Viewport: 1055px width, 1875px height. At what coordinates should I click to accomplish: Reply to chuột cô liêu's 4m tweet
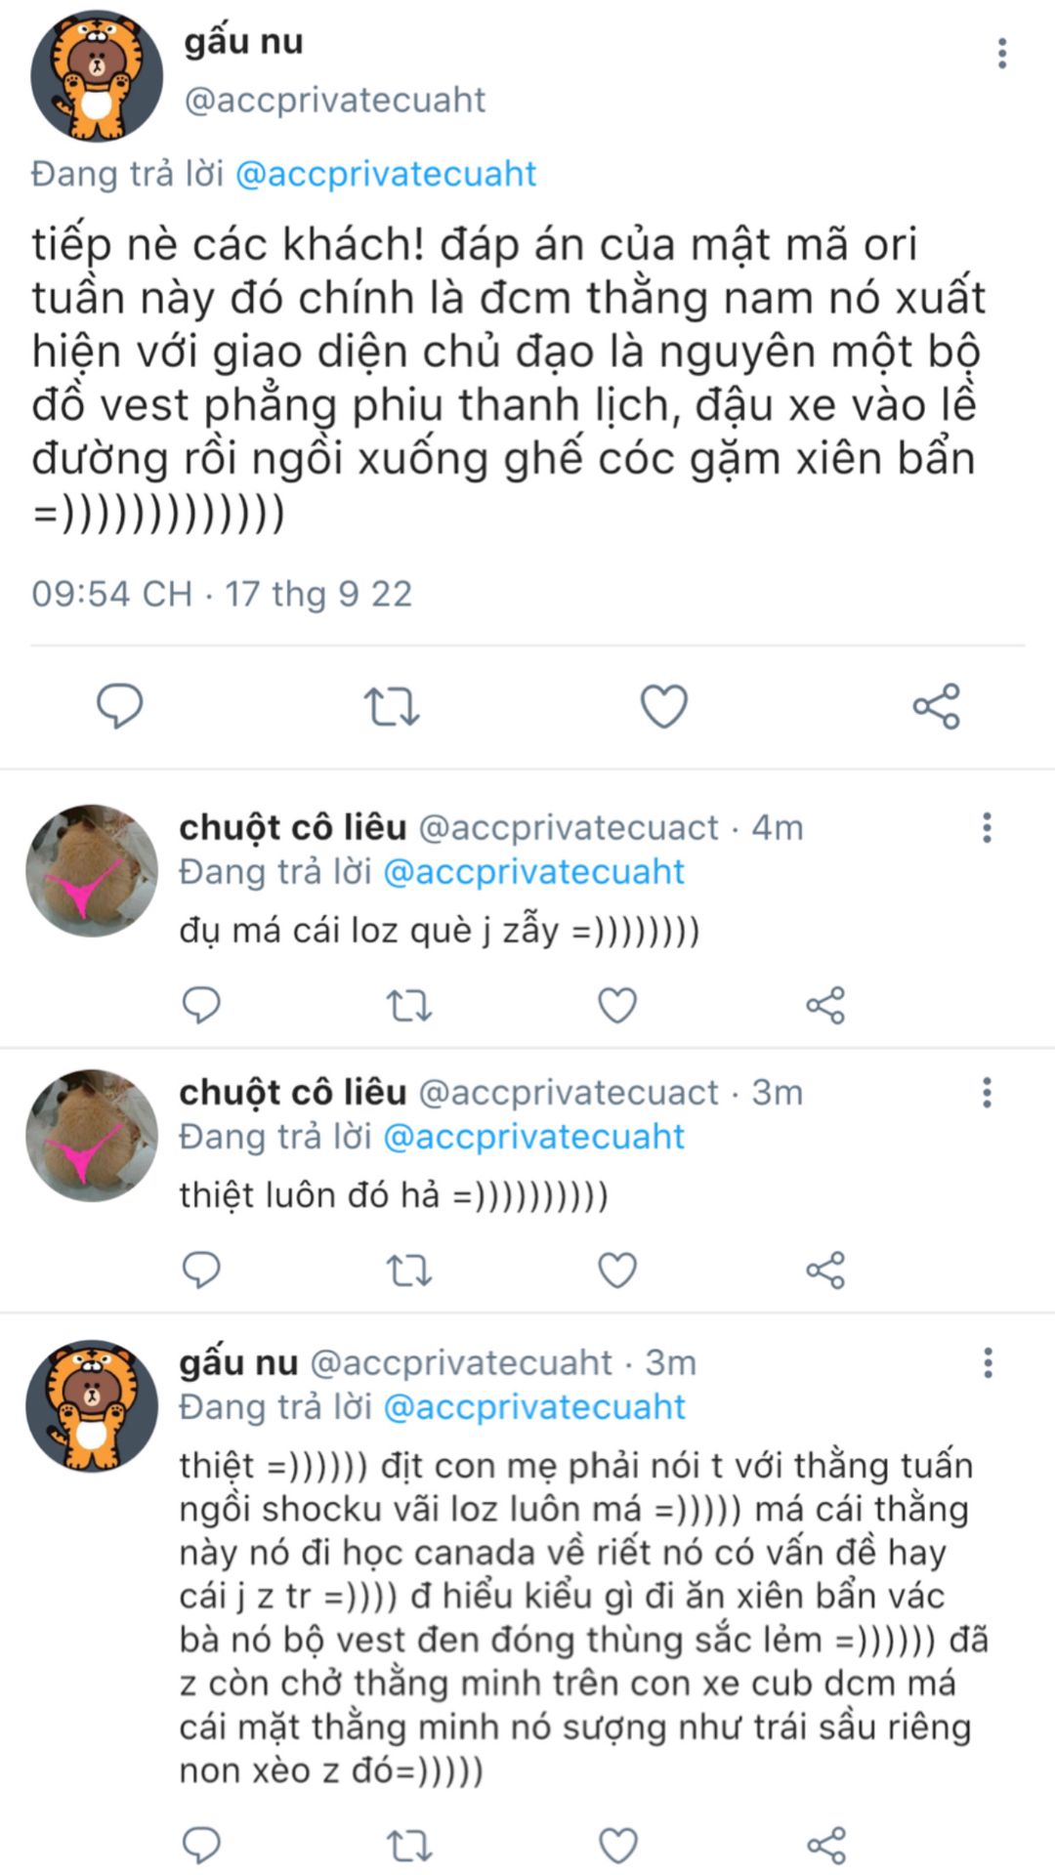(201, 1005)
